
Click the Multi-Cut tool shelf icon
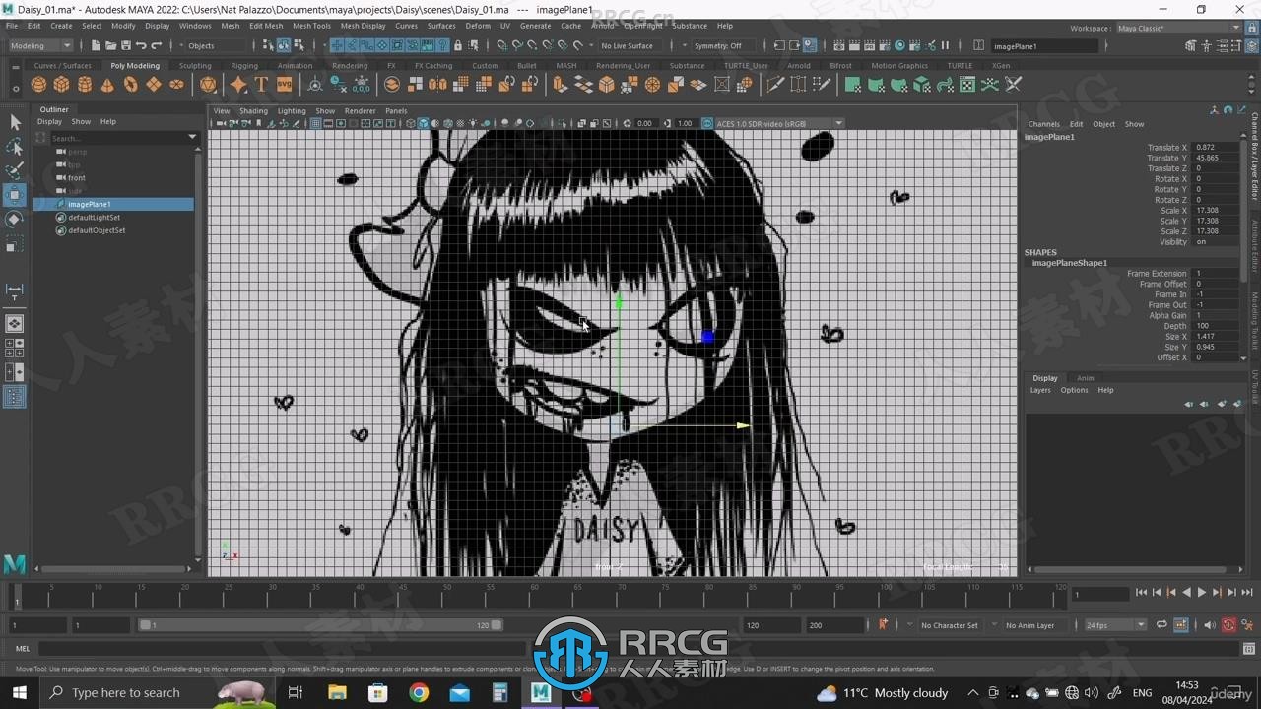(x=775, y=85)
